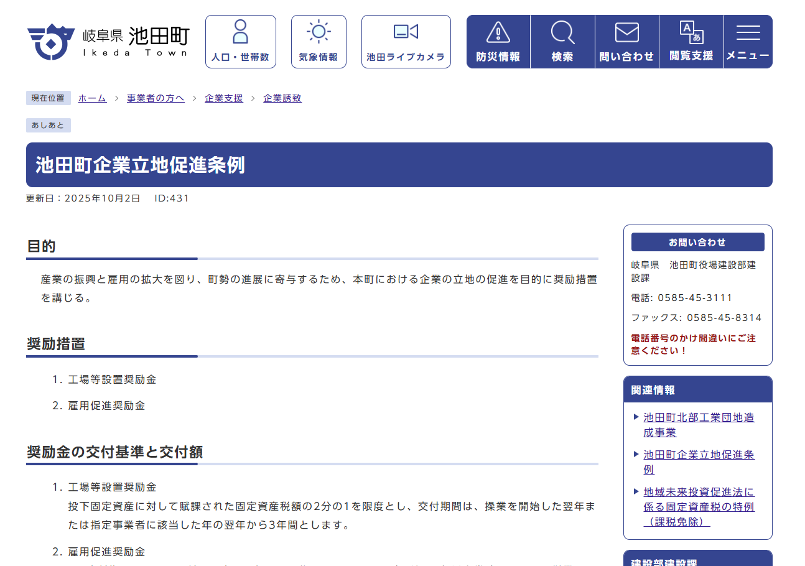The width and height of the screenshot is (805, 566).
Task: Open the 防災情報 disaster information
Action: tap(498, 42)
